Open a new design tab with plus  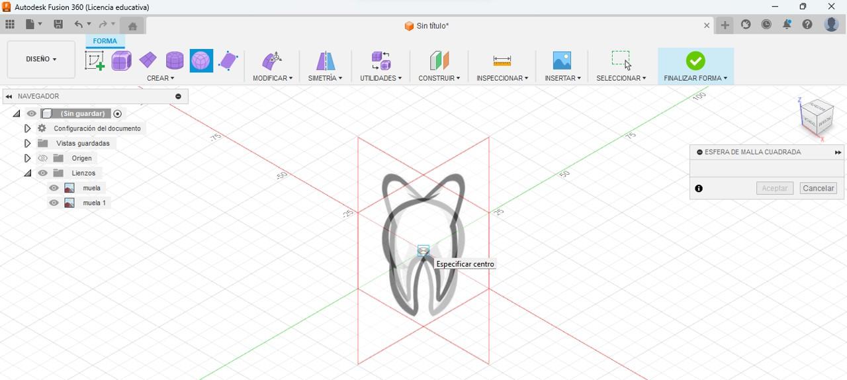pos(725,25)
